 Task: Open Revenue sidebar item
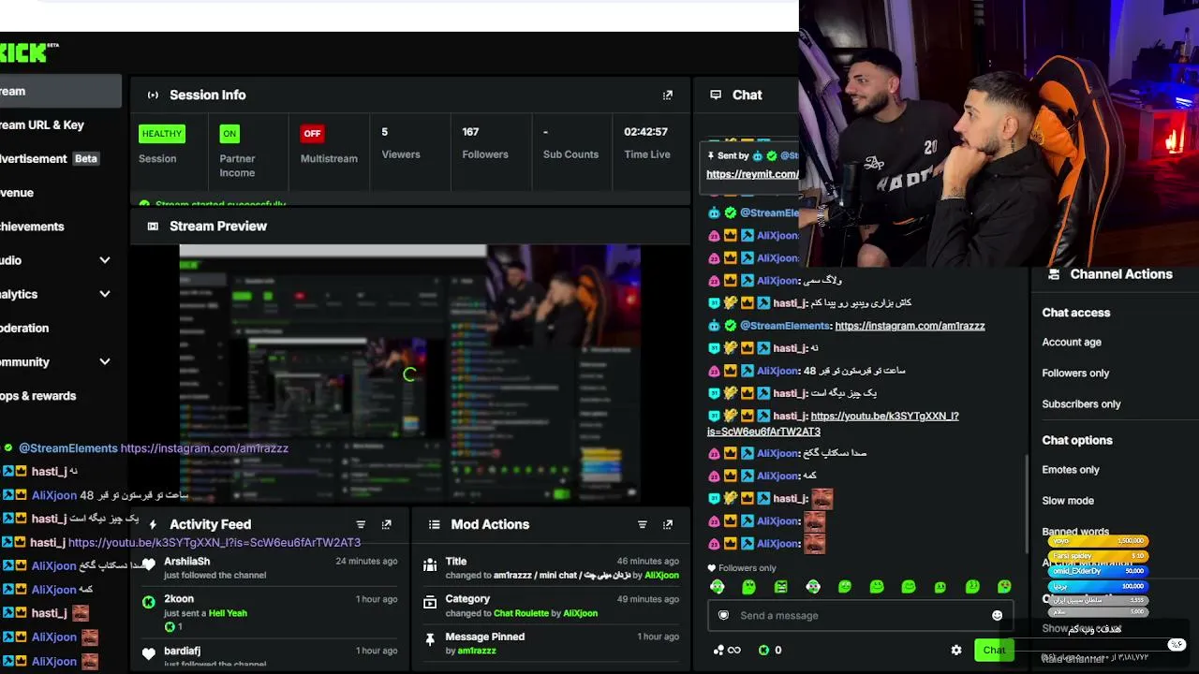click(60, 192)
